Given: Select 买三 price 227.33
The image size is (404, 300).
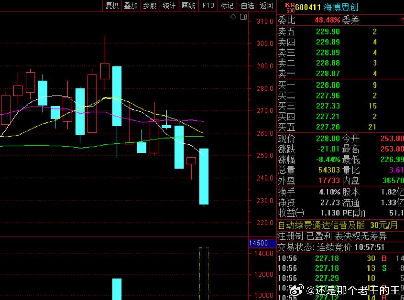Looking at the screenshot, I should pyautogui.click(x=328, y=106).
